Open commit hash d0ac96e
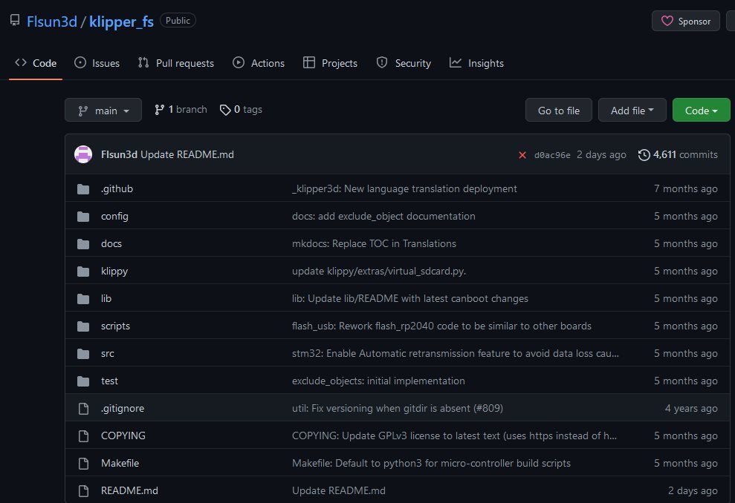Image resolution: width=735 pixels, height=503 pixels. pos(552,155)
